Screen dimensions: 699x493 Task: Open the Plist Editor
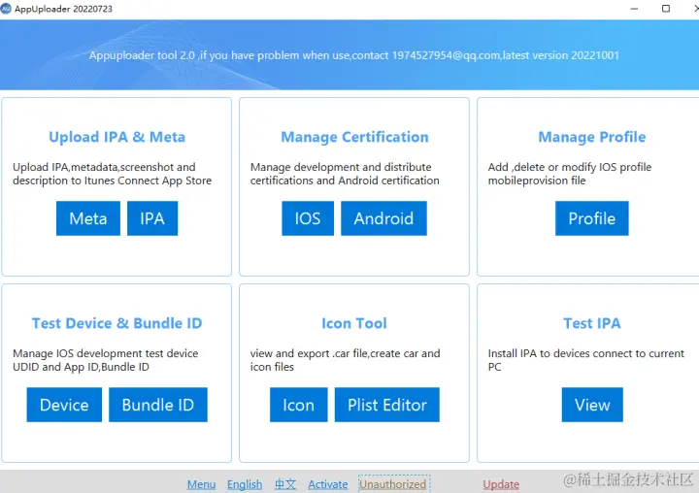click(x=387, y=405)
